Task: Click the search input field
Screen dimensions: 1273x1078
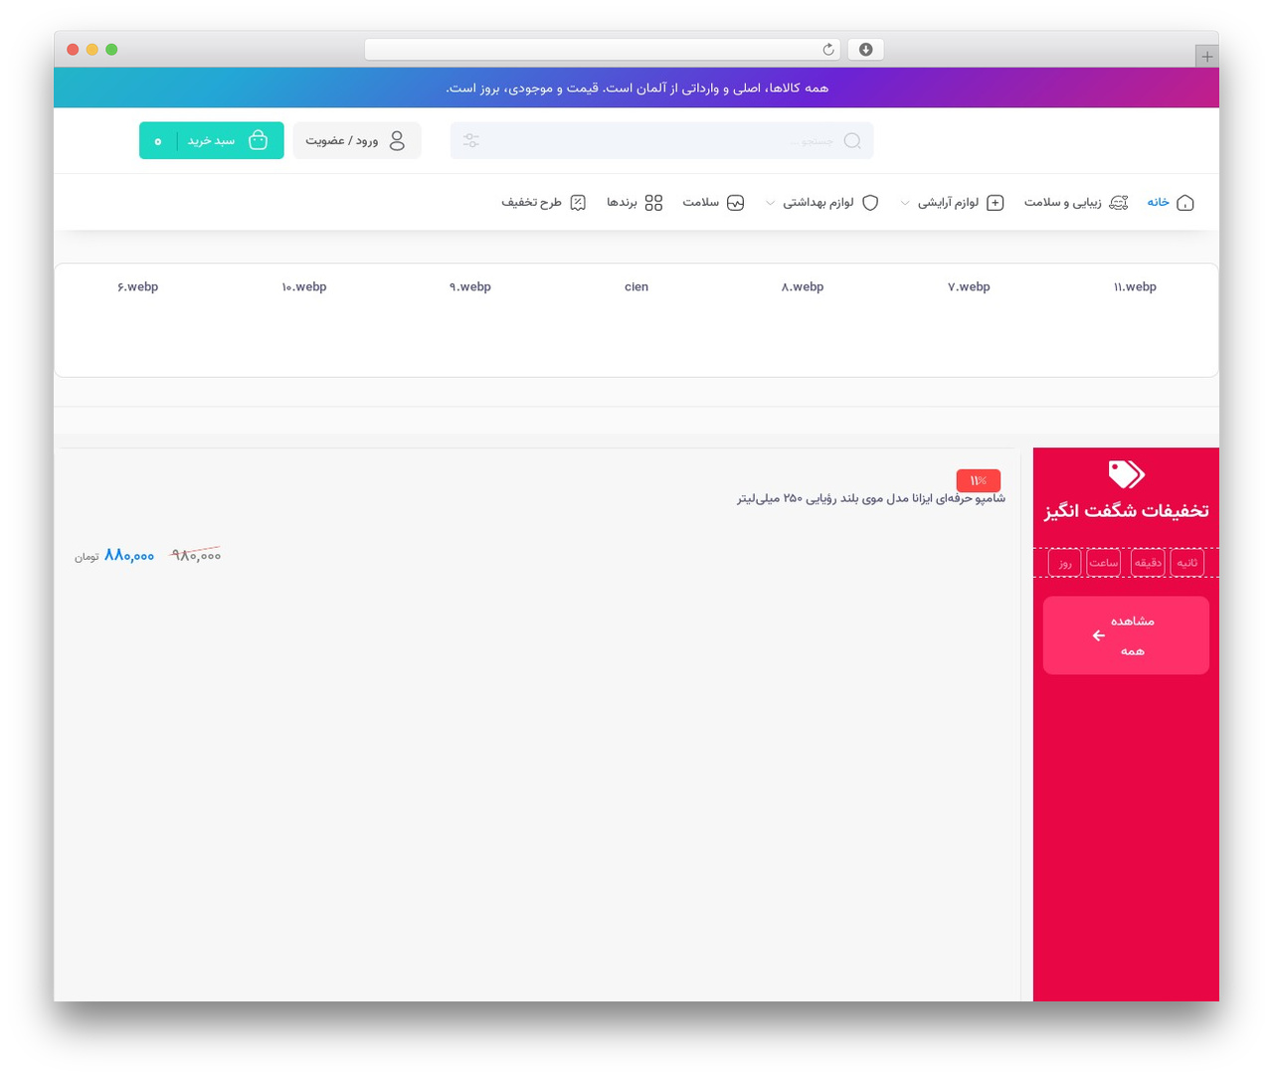Action: 662,141
